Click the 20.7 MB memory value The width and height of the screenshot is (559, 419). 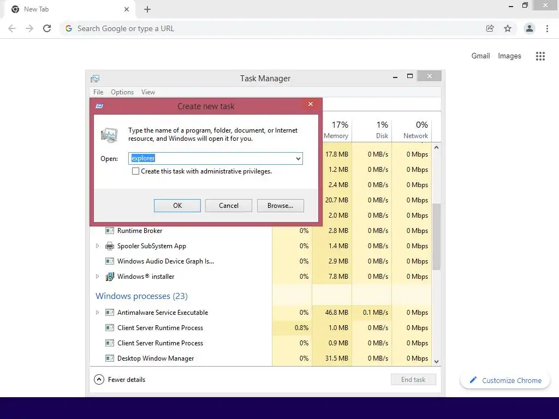pyautogui.click(x=336, y=200)
